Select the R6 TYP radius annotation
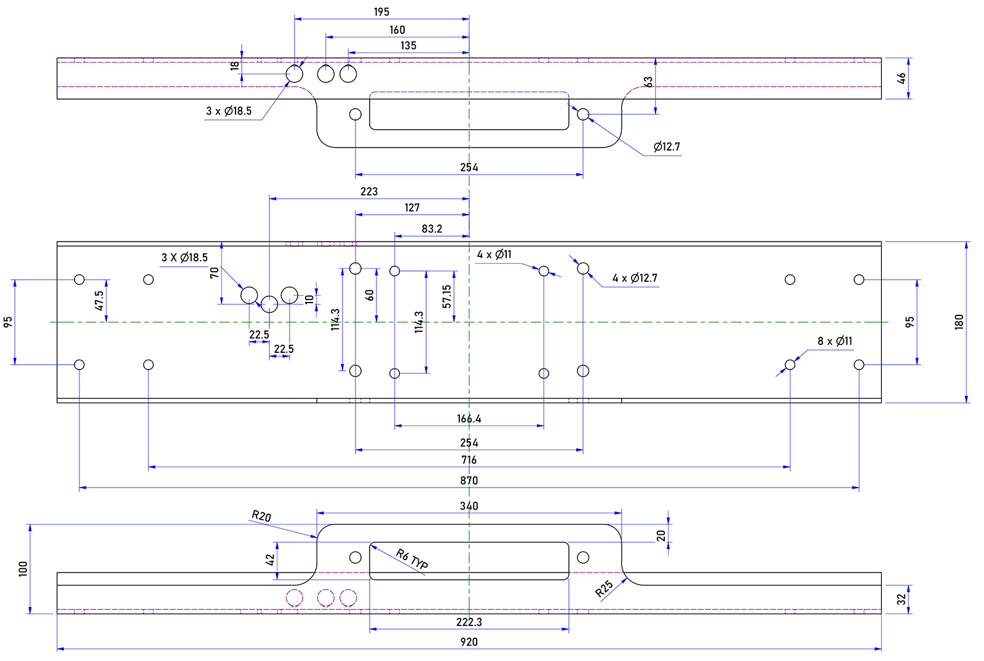Screen dimensions: 984x661 411,559
